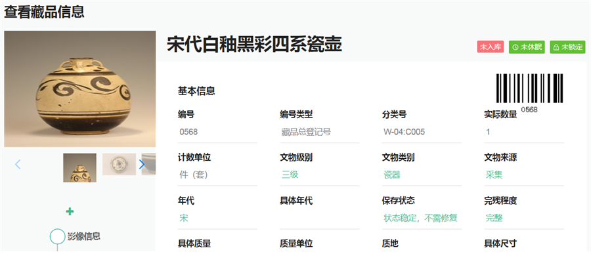
Task: Click the title 宋代白釉黑彩四系瓷壶
Action: click(254, 45)
